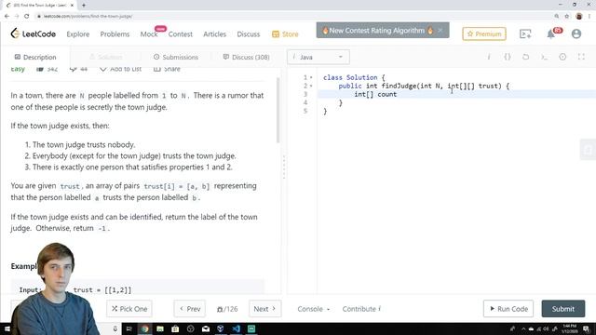Click the code format braces icon
The width and height of the screenshot is (596, 335).
pyautogui.click(x=507, y=57)
